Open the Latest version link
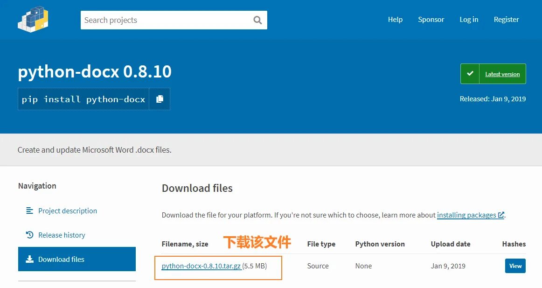Viewport: 542px width, 288px height. pyautogui.click(x=502, y=74)
